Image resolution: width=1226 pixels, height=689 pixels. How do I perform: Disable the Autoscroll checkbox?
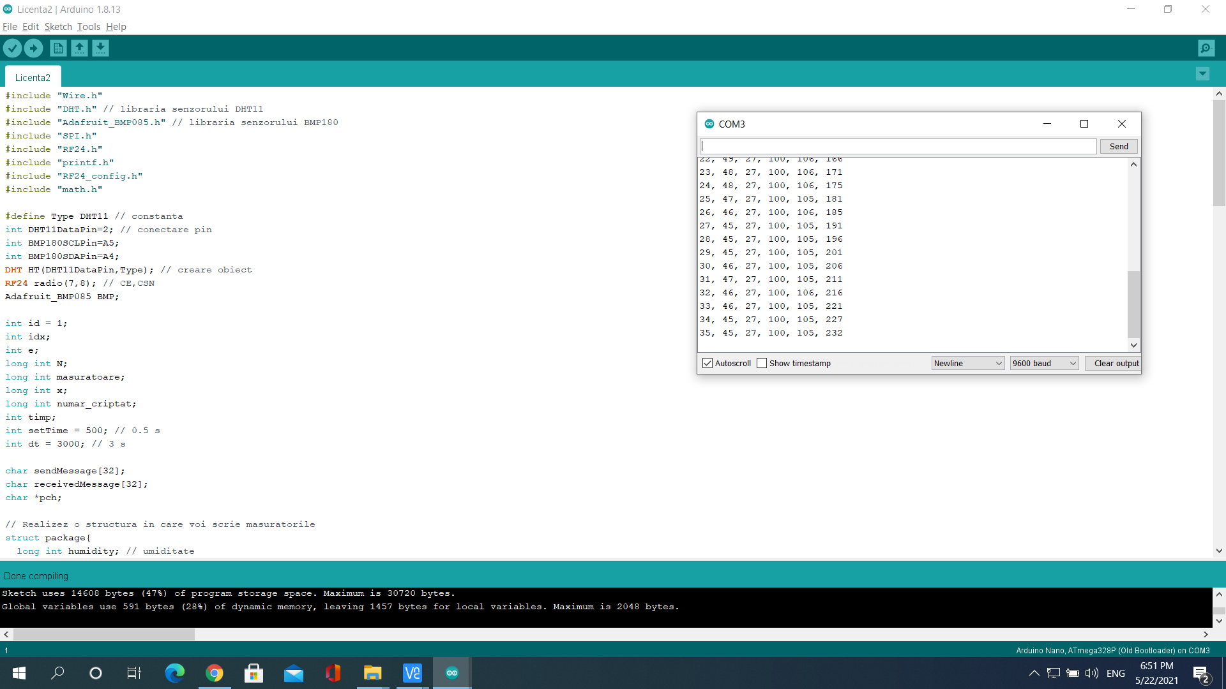[708, 363]
